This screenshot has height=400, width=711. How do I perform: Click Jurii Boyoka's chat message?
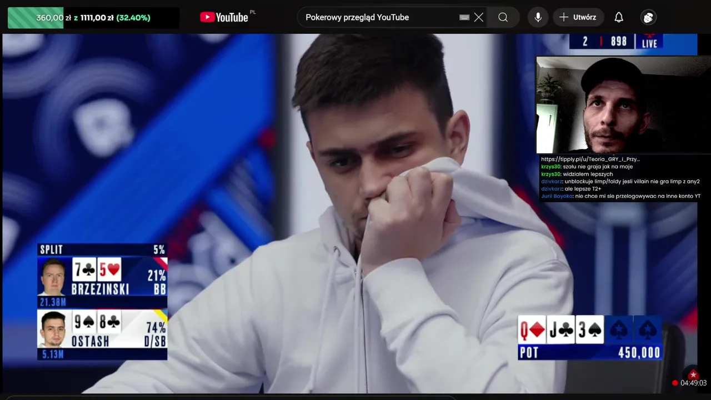tap(620, 196)
